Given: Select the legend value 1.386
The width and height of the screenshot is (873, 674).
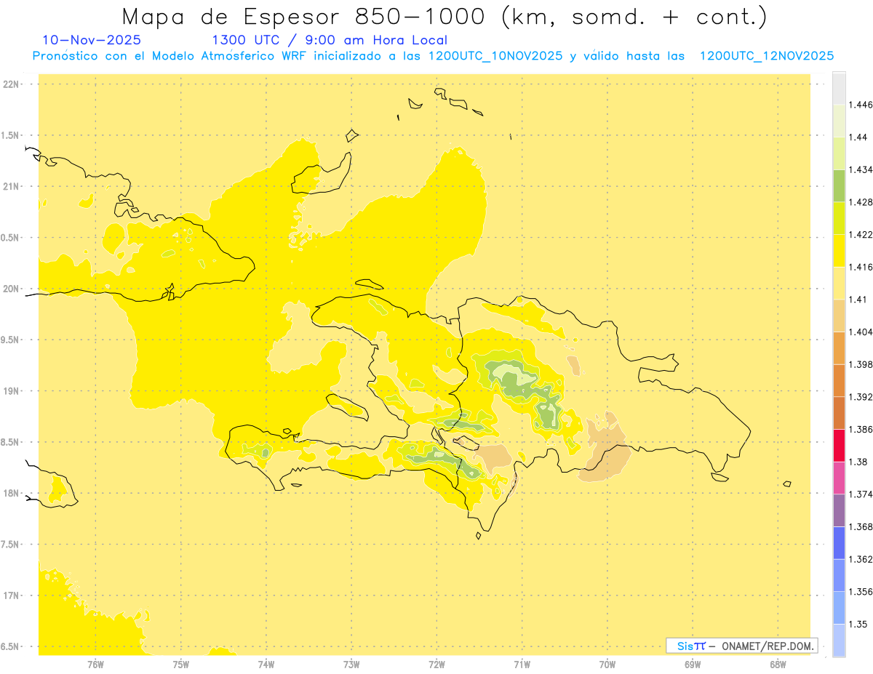Looking at the screenshot, I should [x=861, y=429].
